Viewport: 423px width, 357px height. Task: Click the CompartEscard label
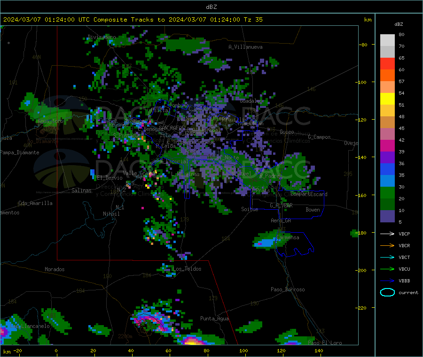coord(309,194)
